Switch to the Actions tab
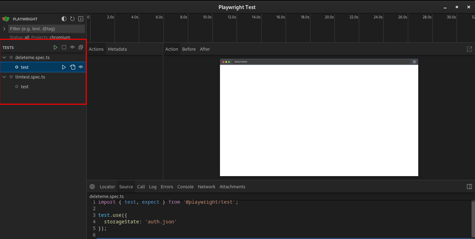The image size is (475, 239). point(96,49)
